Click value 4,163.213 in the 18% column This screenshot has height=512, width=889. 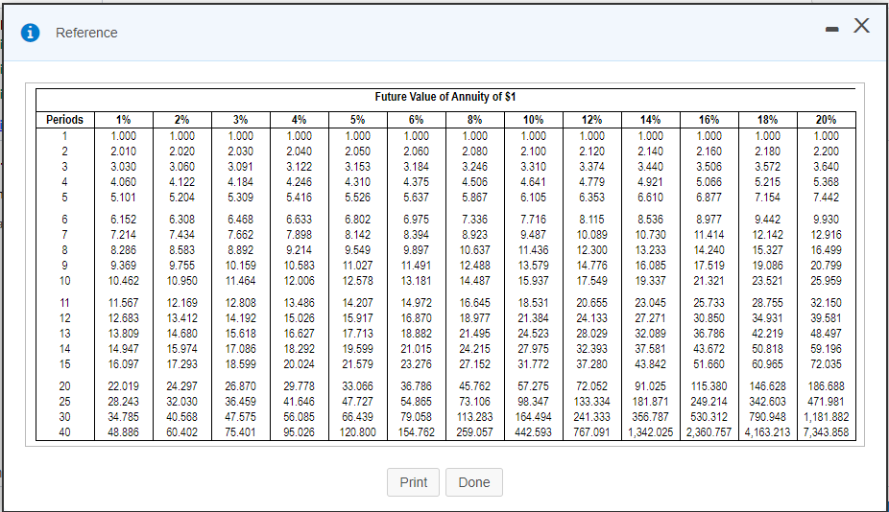click(x=768, y=432)
